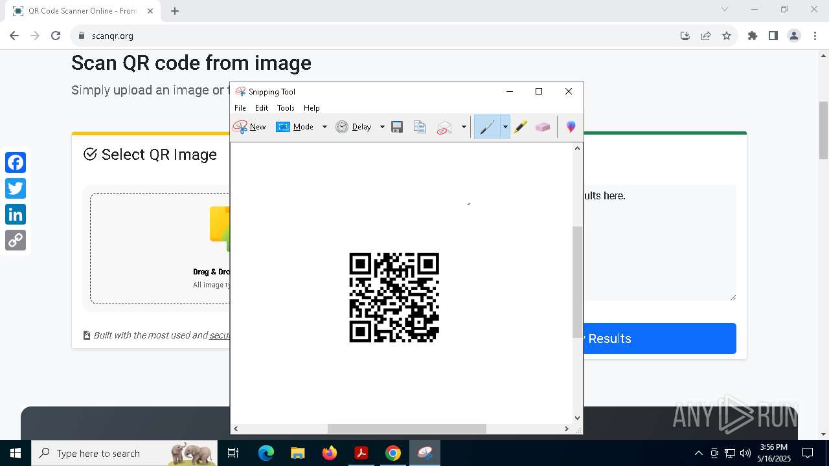This screenshot has height=466, width=829.
Task: Select the Pen tool in Snipping Tool
Action: (487, 127)
